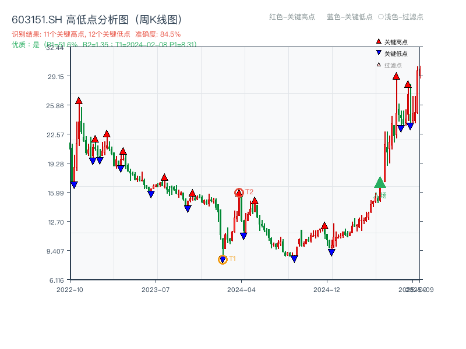Click the green 入场 entry arrow on chart
Viewport: 466px width, 349px height.
coord(380,184)
